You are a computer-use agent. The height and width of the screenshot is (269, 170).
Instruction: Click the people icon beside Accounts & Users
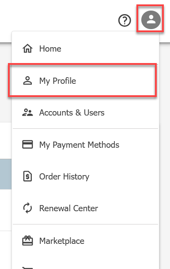coord(27,112)
